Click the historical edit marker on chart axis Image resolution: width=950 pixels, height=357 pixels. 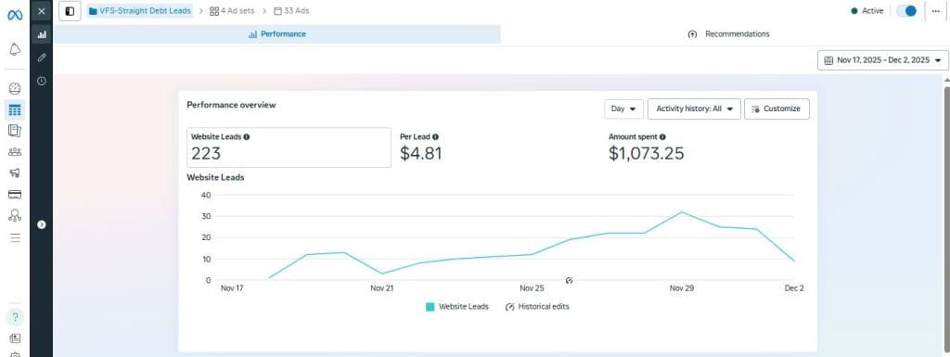coord(569,281)
